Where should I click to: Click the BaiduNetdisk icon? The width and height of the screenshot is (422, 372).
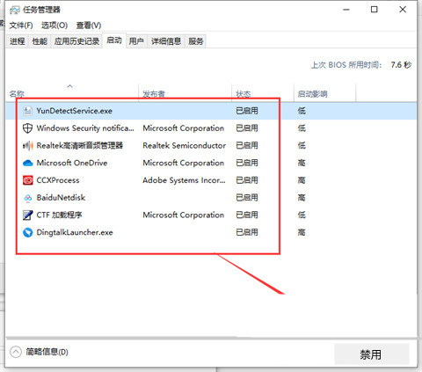tap(27, 198)
